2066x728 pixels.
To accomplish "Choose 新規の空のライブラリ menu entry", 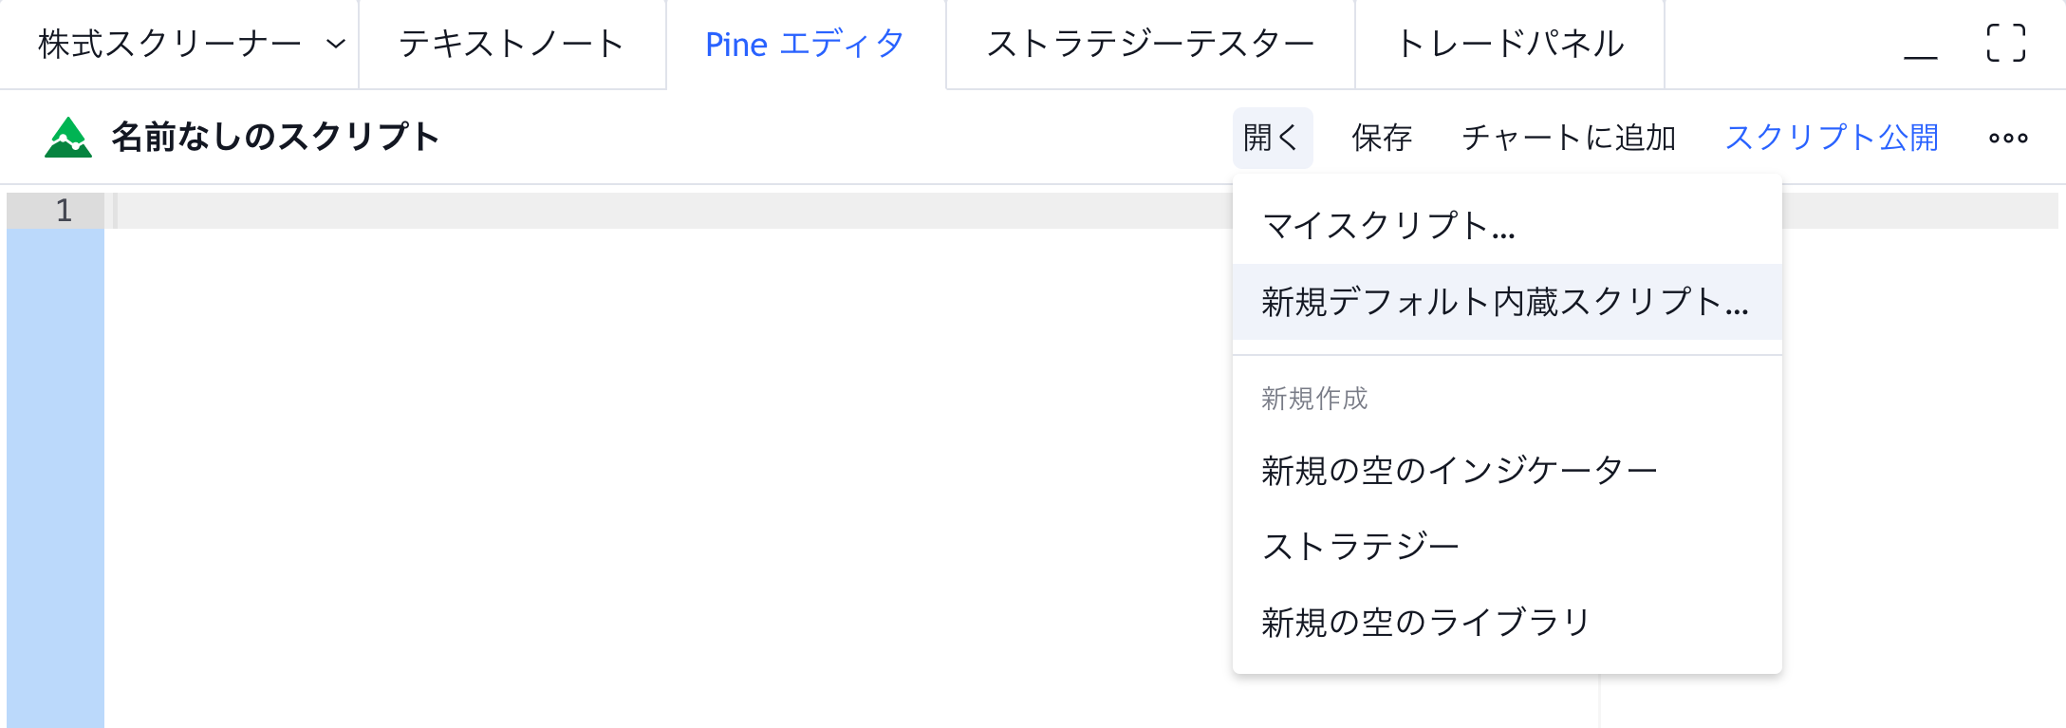I will [x=1425, y=622].
